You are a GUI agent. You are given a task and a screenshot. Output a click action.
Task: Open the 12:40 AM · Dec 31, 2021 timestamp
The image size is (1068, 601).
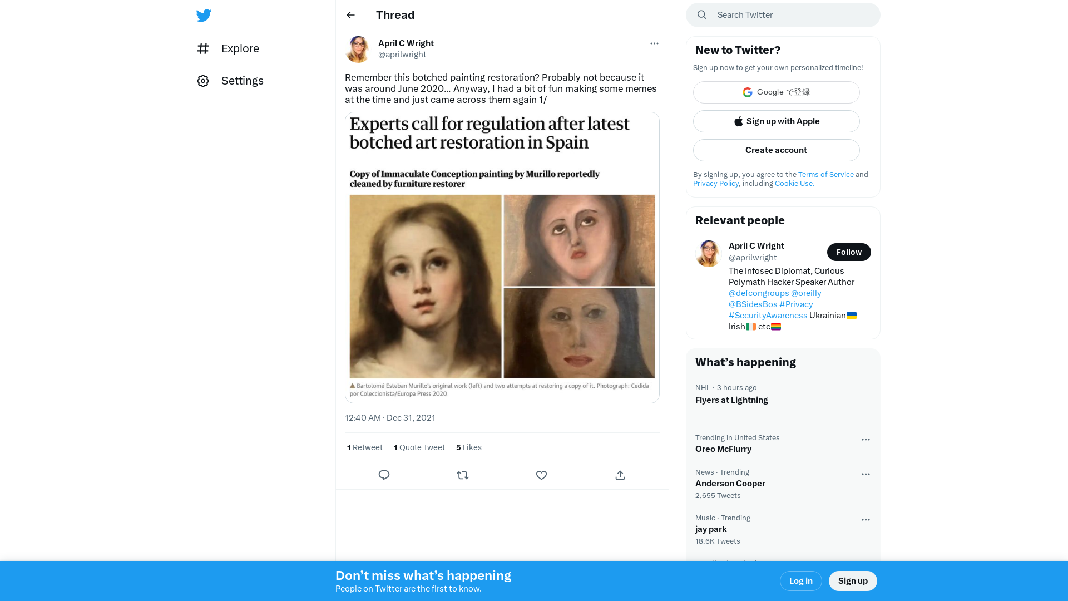pos(390,418)
